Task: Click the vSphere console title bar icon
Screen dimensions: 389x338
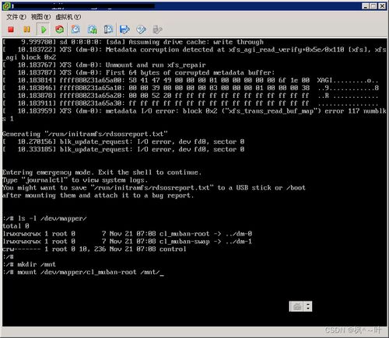Action: [x=6, y=5]
